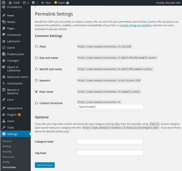The height and width of the screenshot is (171, 182).
Task: Click the Comments sidebar icon
Action: [x=4, y=35]
